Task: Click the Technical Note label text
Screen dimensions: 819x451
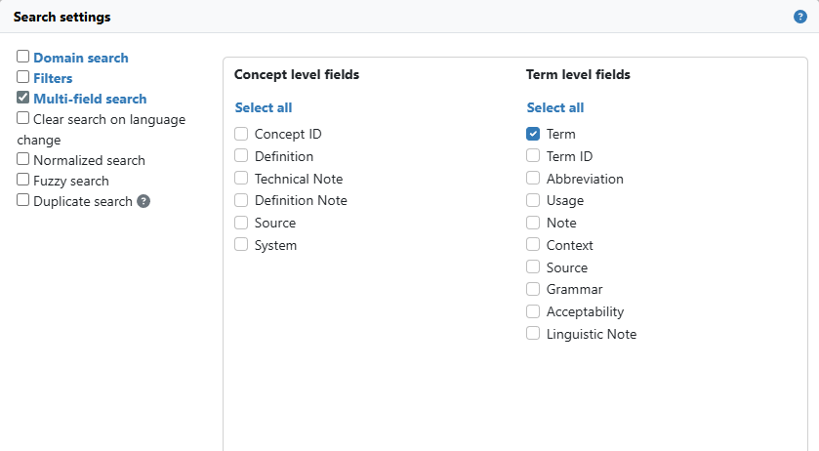Action: tap(299, 179)
